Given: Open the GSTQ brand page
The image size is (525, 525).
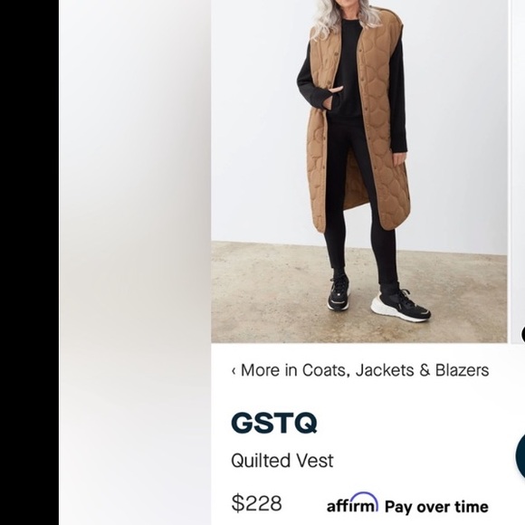Looking at the screenshot, I should 274,423.
